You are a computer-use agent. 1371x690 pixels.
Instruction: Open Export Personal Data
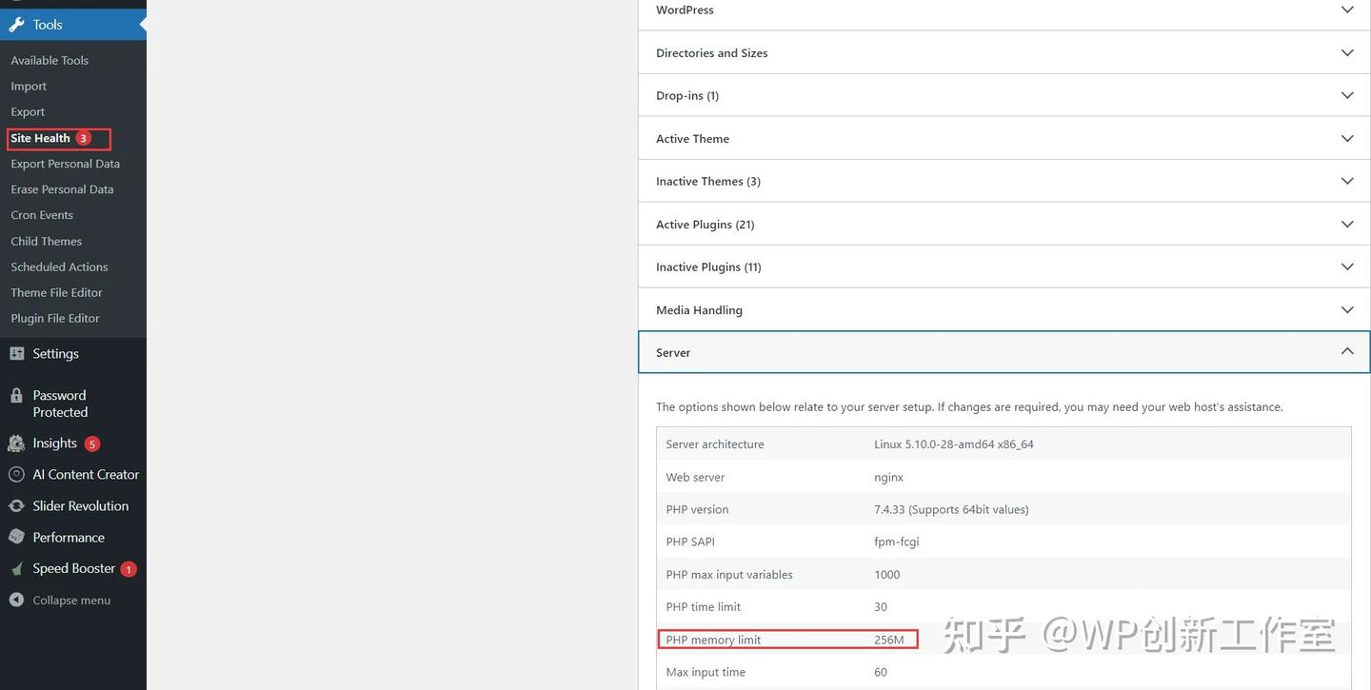pos(66,164)
